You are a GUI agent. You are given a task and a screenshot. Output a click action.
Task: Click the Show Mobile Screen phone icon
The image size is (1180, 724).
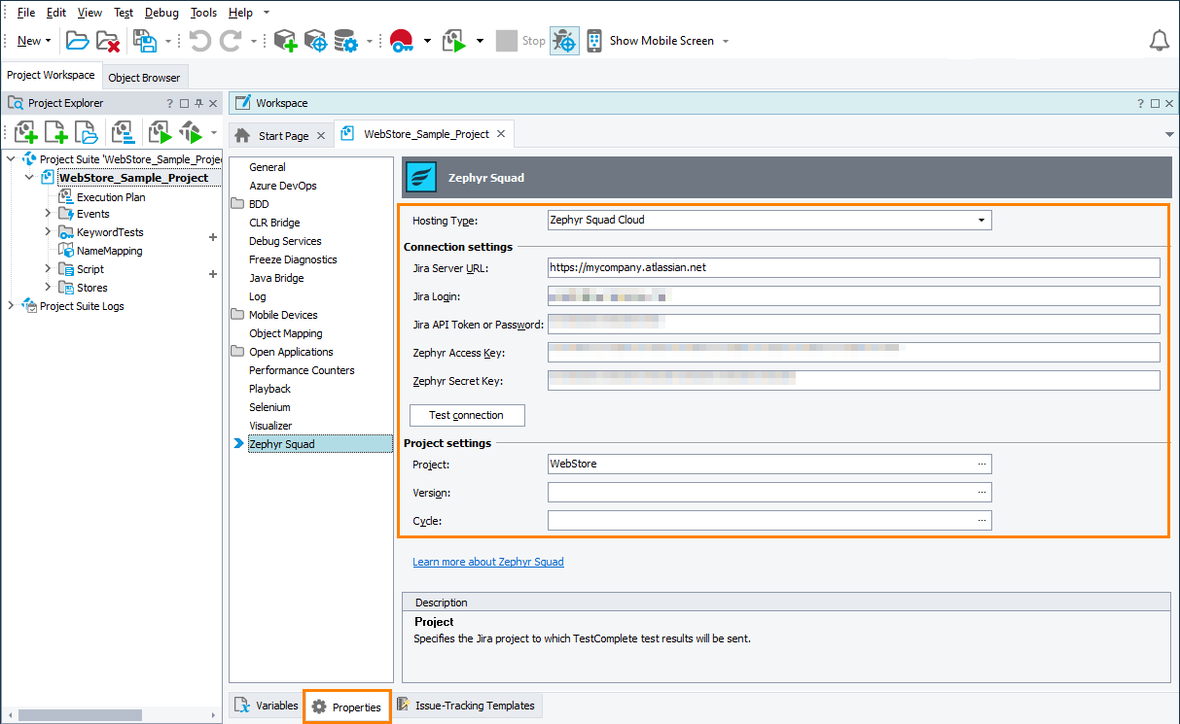point(593,41)
